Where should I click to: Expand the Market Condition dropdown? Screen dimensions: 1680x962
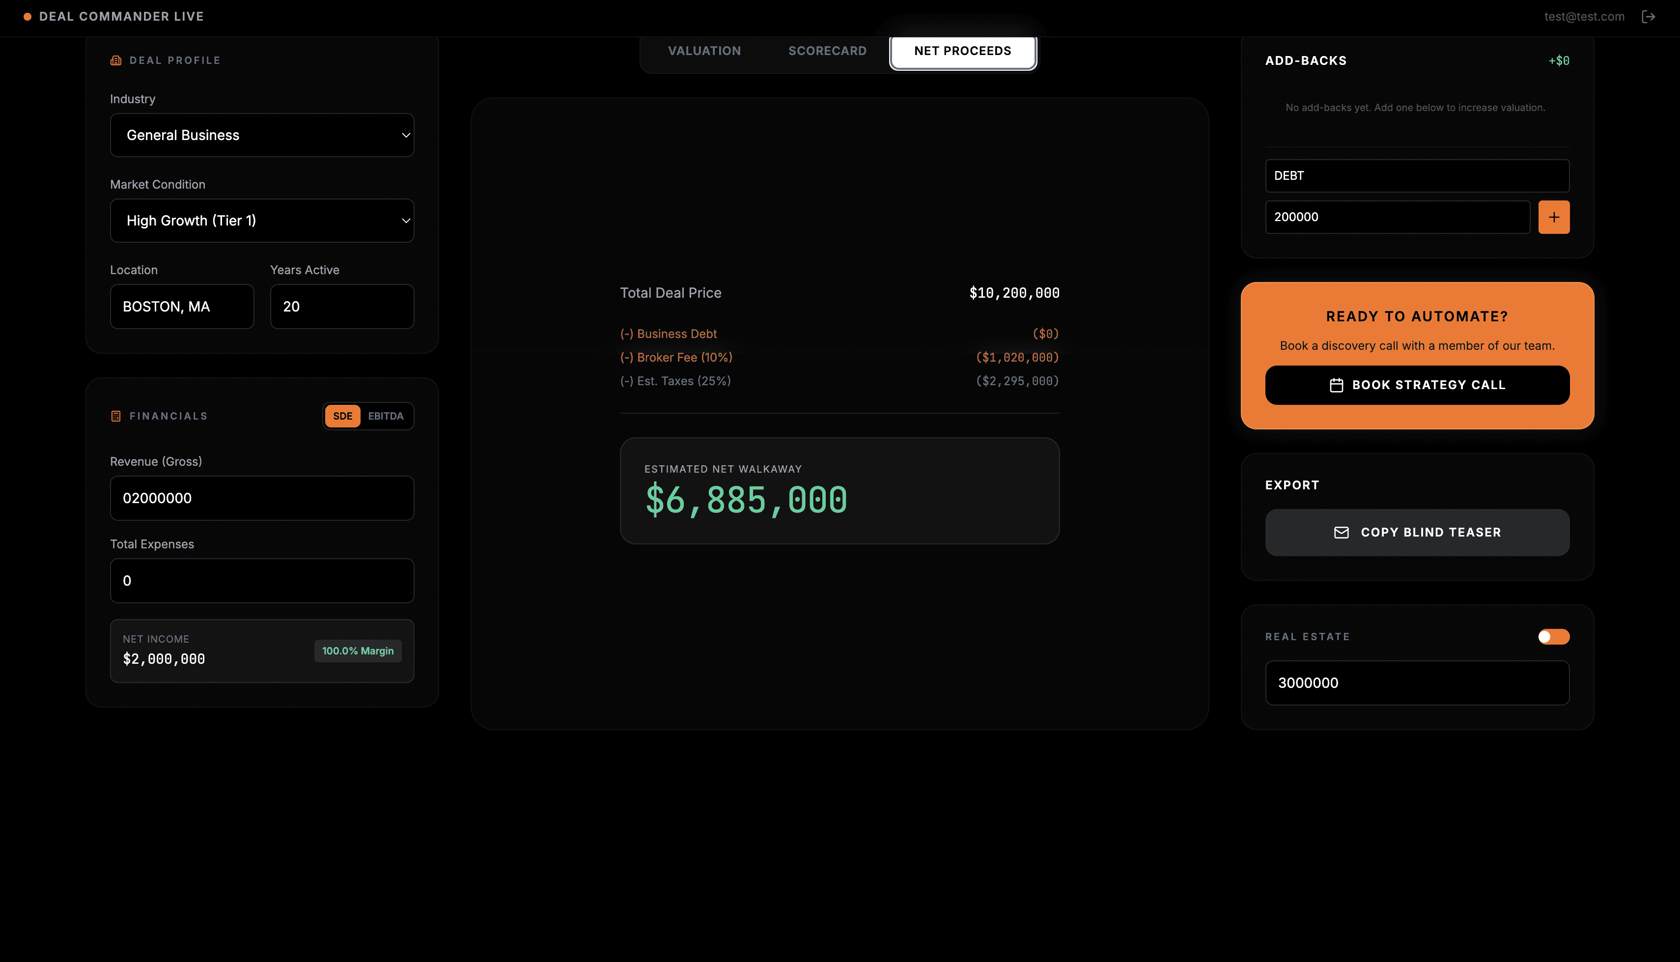point(262,221)
